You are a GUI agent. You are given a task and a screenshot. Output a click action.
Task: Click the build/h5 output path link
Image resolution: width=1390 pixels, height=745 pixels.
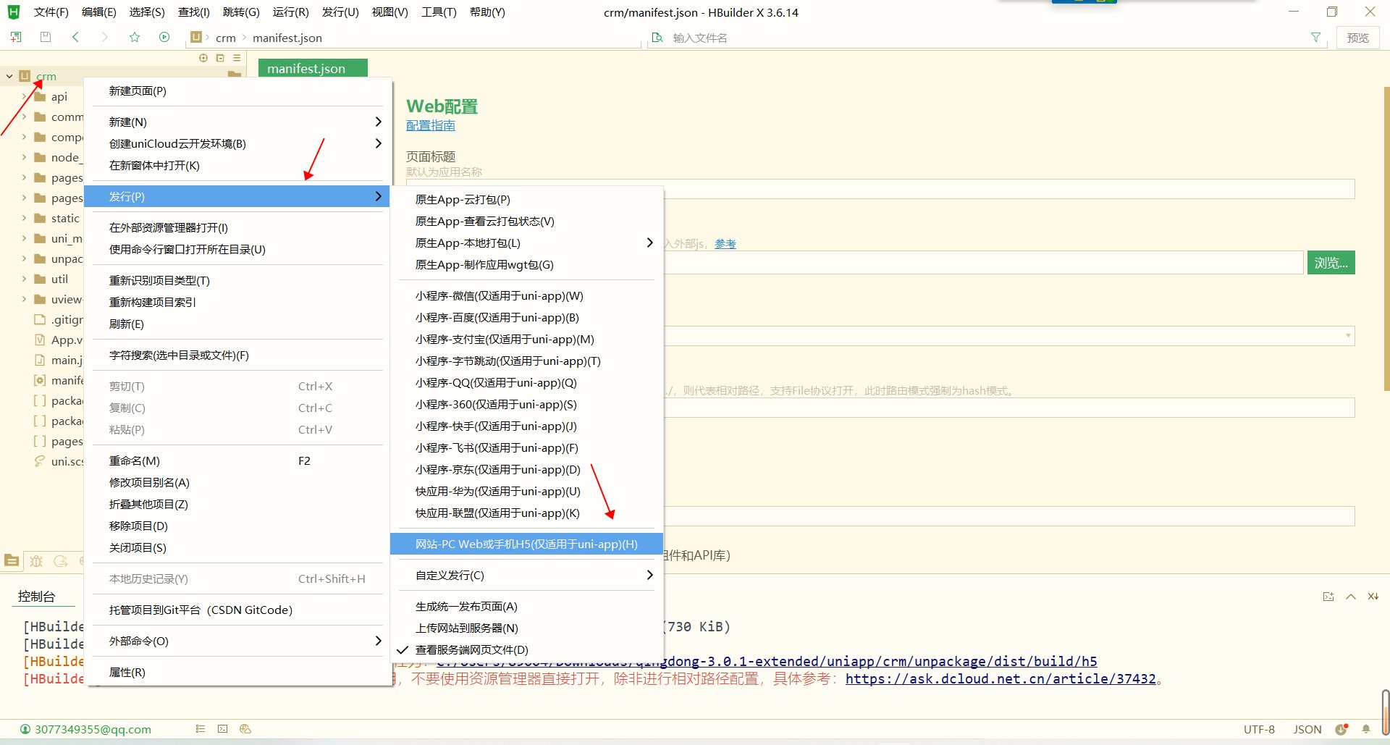click(x=767, y=661)
